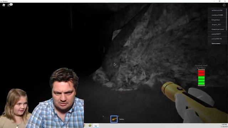The image size is (228, 128).
Task: Click the Roblox window title bar icon
Action: coord(1,1)
